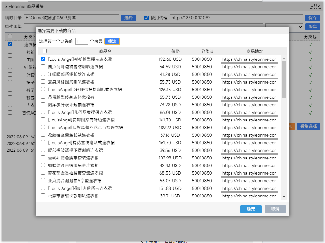Click the 筛选 filter button

(x=112, y=41)
